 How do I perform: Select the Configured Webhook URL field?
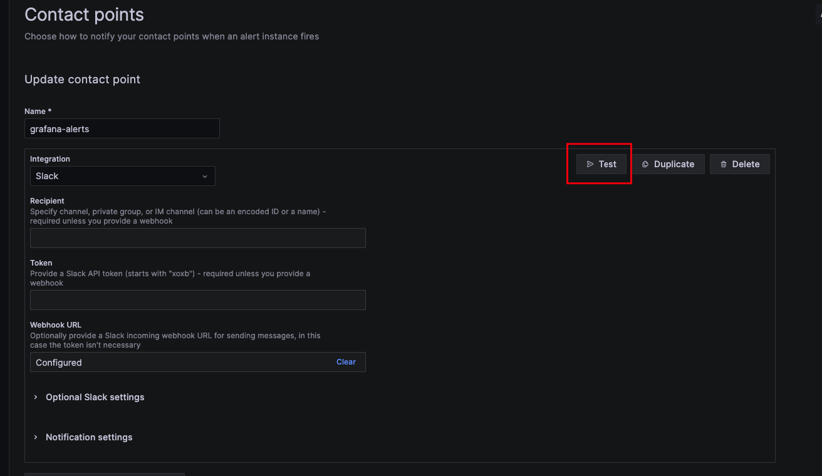[x=175, y=362]
